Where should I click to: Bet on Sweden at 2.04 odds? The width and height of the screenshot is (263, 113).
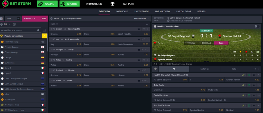tap(66, 34)
